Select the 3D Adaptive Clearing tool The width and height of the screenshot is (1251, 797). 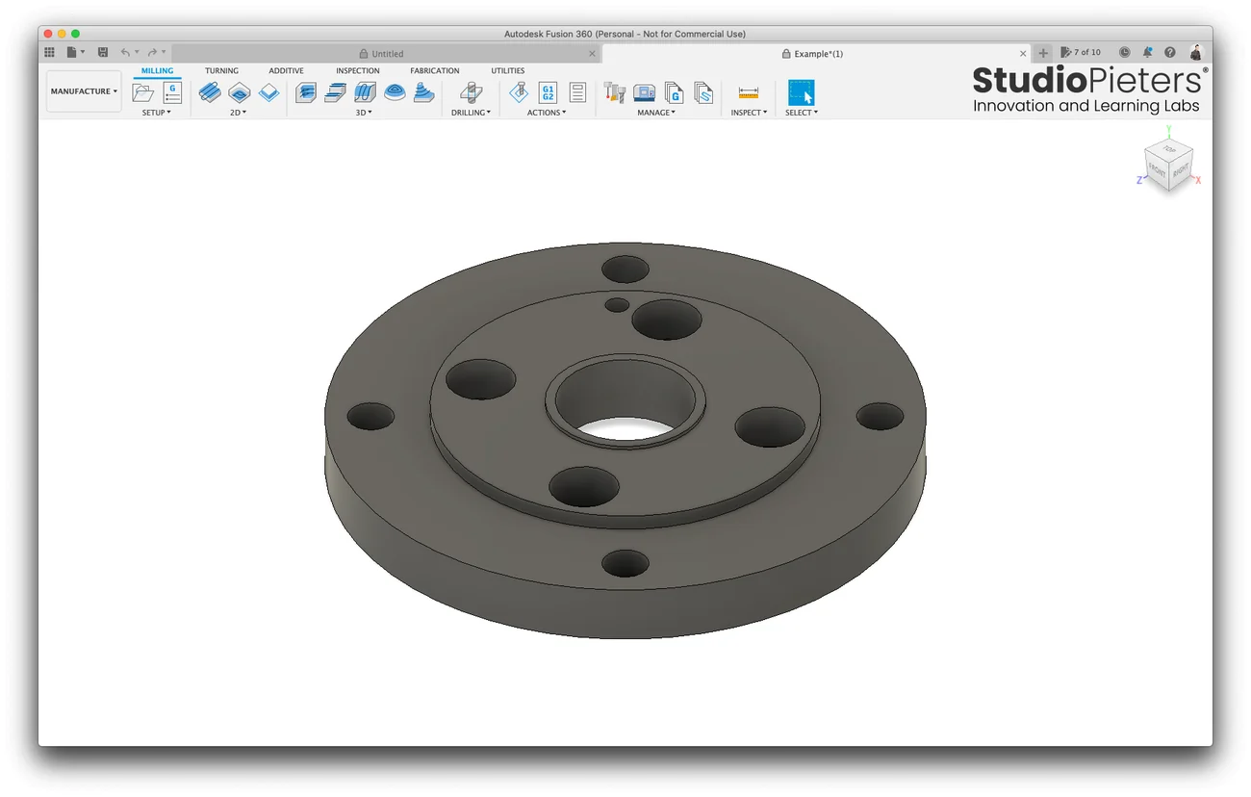[x=306, y=92]
